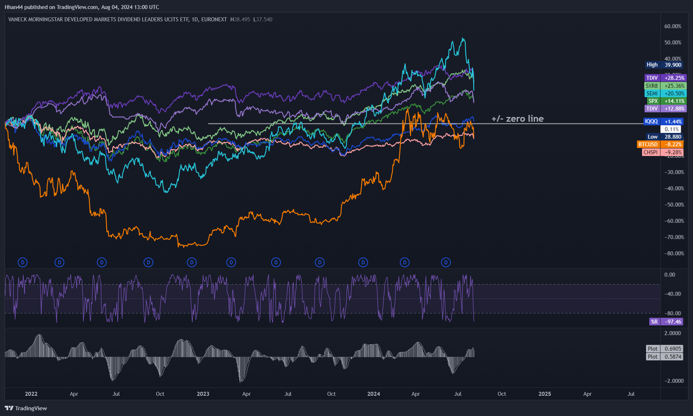Click the %R -97.46 indicator label
Image resolution: width=693 pixels, height=416 pixels.
coord(666,322)
